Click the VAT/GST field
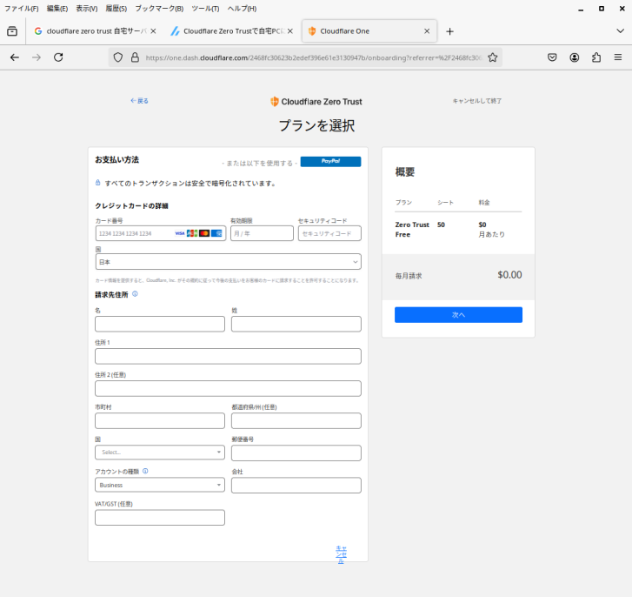 coord(160,518)
